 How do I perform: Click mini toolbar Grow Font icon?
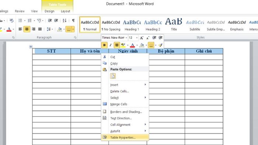click(142, 38)
